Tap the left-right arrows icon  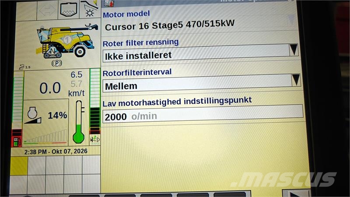pos(47,10)
